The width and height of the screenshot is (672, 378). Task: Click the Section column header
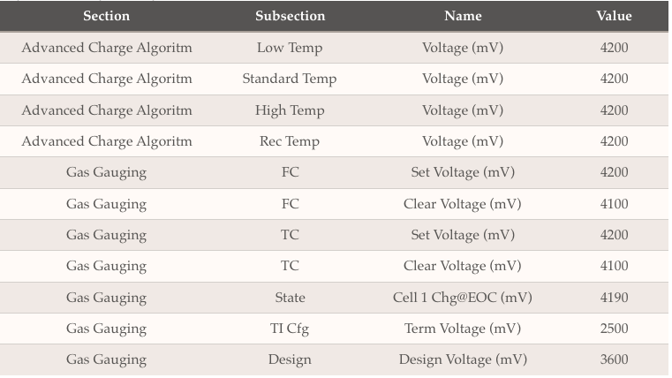pos(106,16)
